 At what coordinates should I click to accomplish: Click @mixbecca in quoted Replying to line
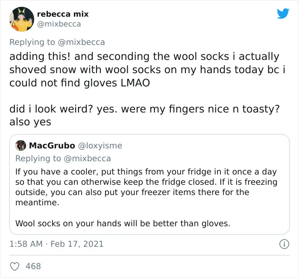(87, 159)
